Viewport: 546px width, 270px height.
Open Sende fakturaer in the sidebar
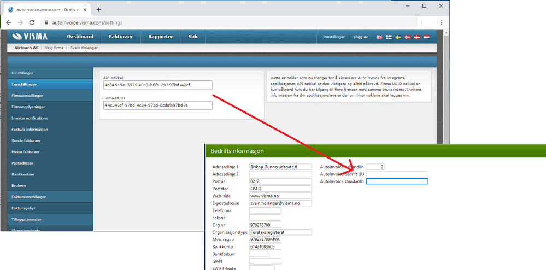[x=50, y=141]
